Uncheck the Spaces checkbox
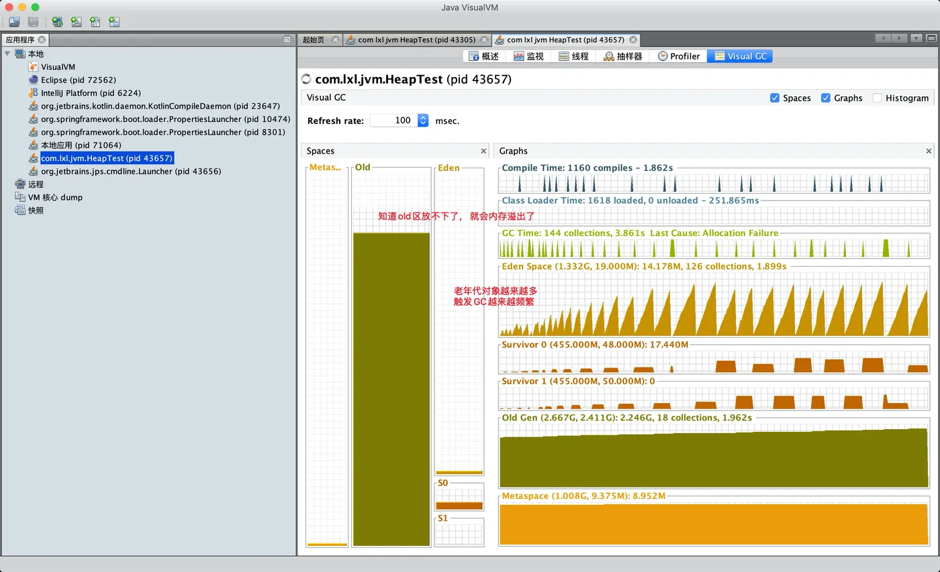 click(x=775, y=98)
